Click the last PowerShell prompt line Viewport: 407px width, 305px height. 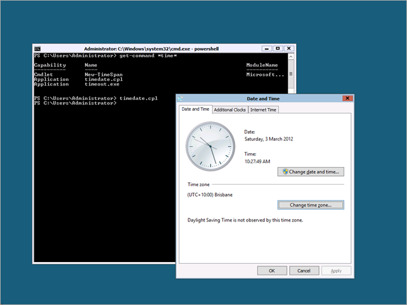point(75,103)
